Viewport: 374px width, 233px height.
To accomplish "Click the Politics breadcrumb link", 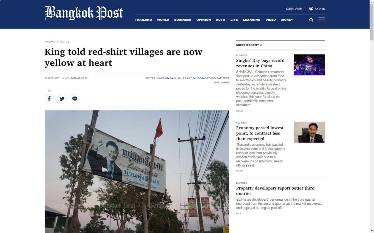I will 64,42.
